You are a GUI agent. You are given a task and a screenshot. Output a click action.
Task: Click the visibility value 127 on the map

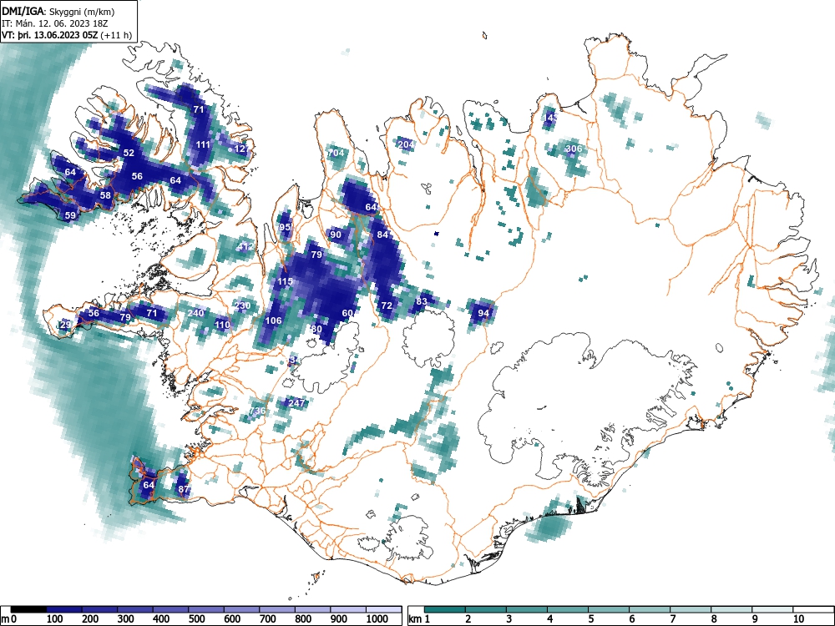pyautogui.click(x=241, y=149)
